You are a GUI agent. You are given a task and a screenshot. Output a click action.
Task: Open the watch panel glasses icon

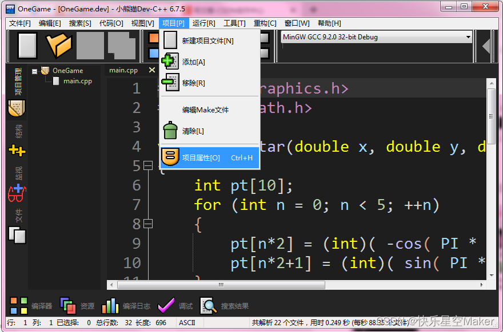[x=17, y=193]
